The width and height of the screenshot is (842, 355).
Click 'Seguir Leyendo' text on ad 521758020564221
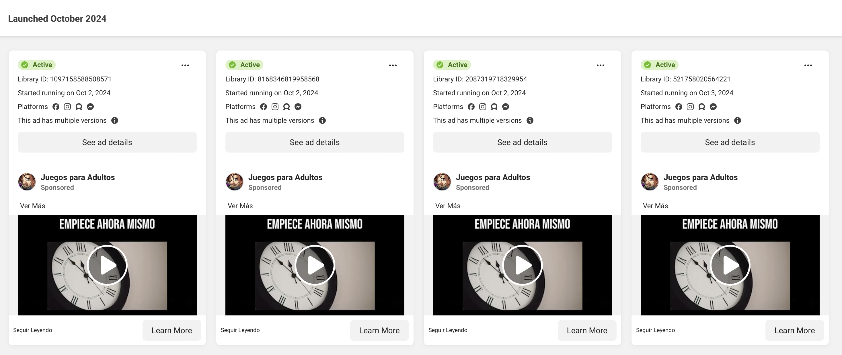click(655, 330)
